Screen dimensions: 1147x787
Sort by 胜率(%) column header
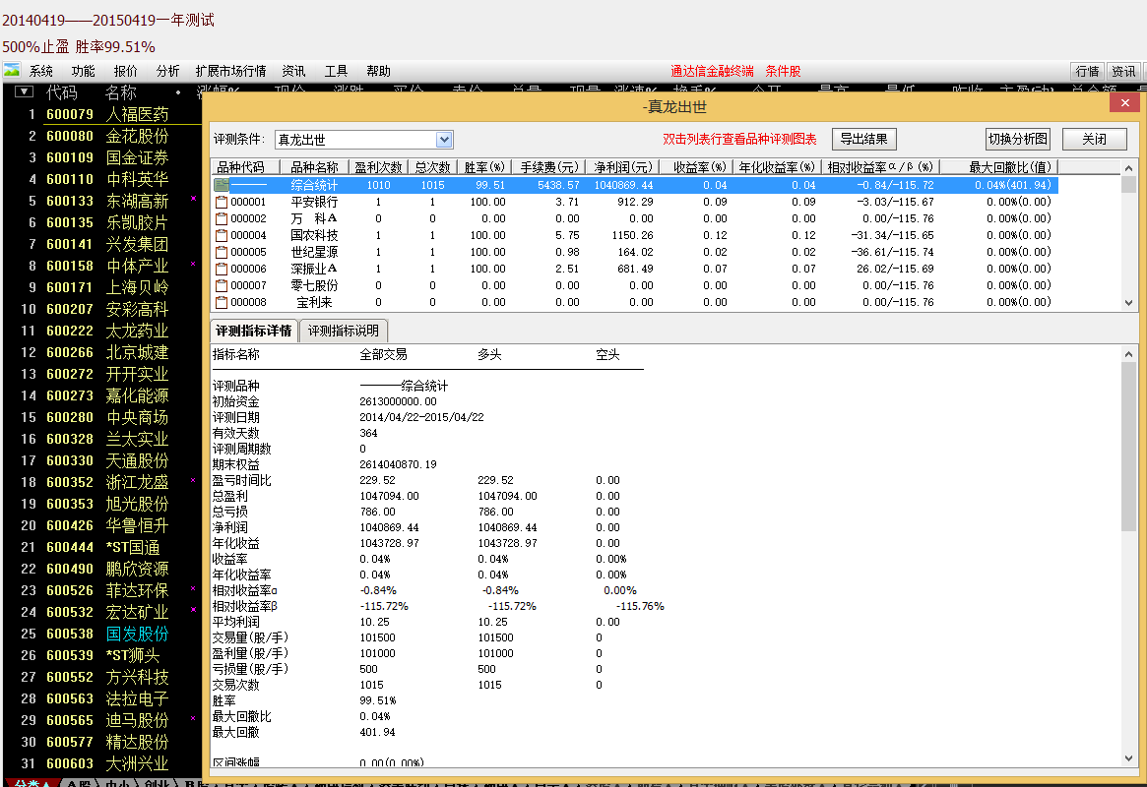[484, 167]
